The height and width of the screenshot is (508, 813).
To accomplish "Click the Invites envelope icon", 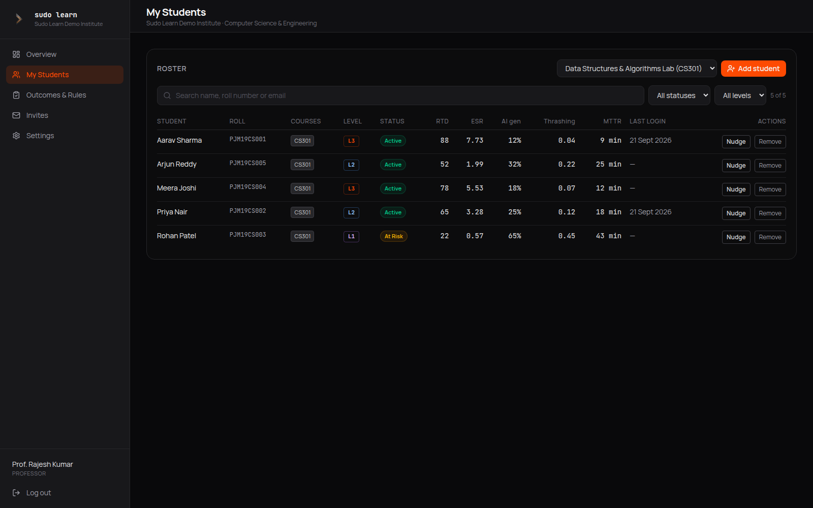I will coord(16,115).
